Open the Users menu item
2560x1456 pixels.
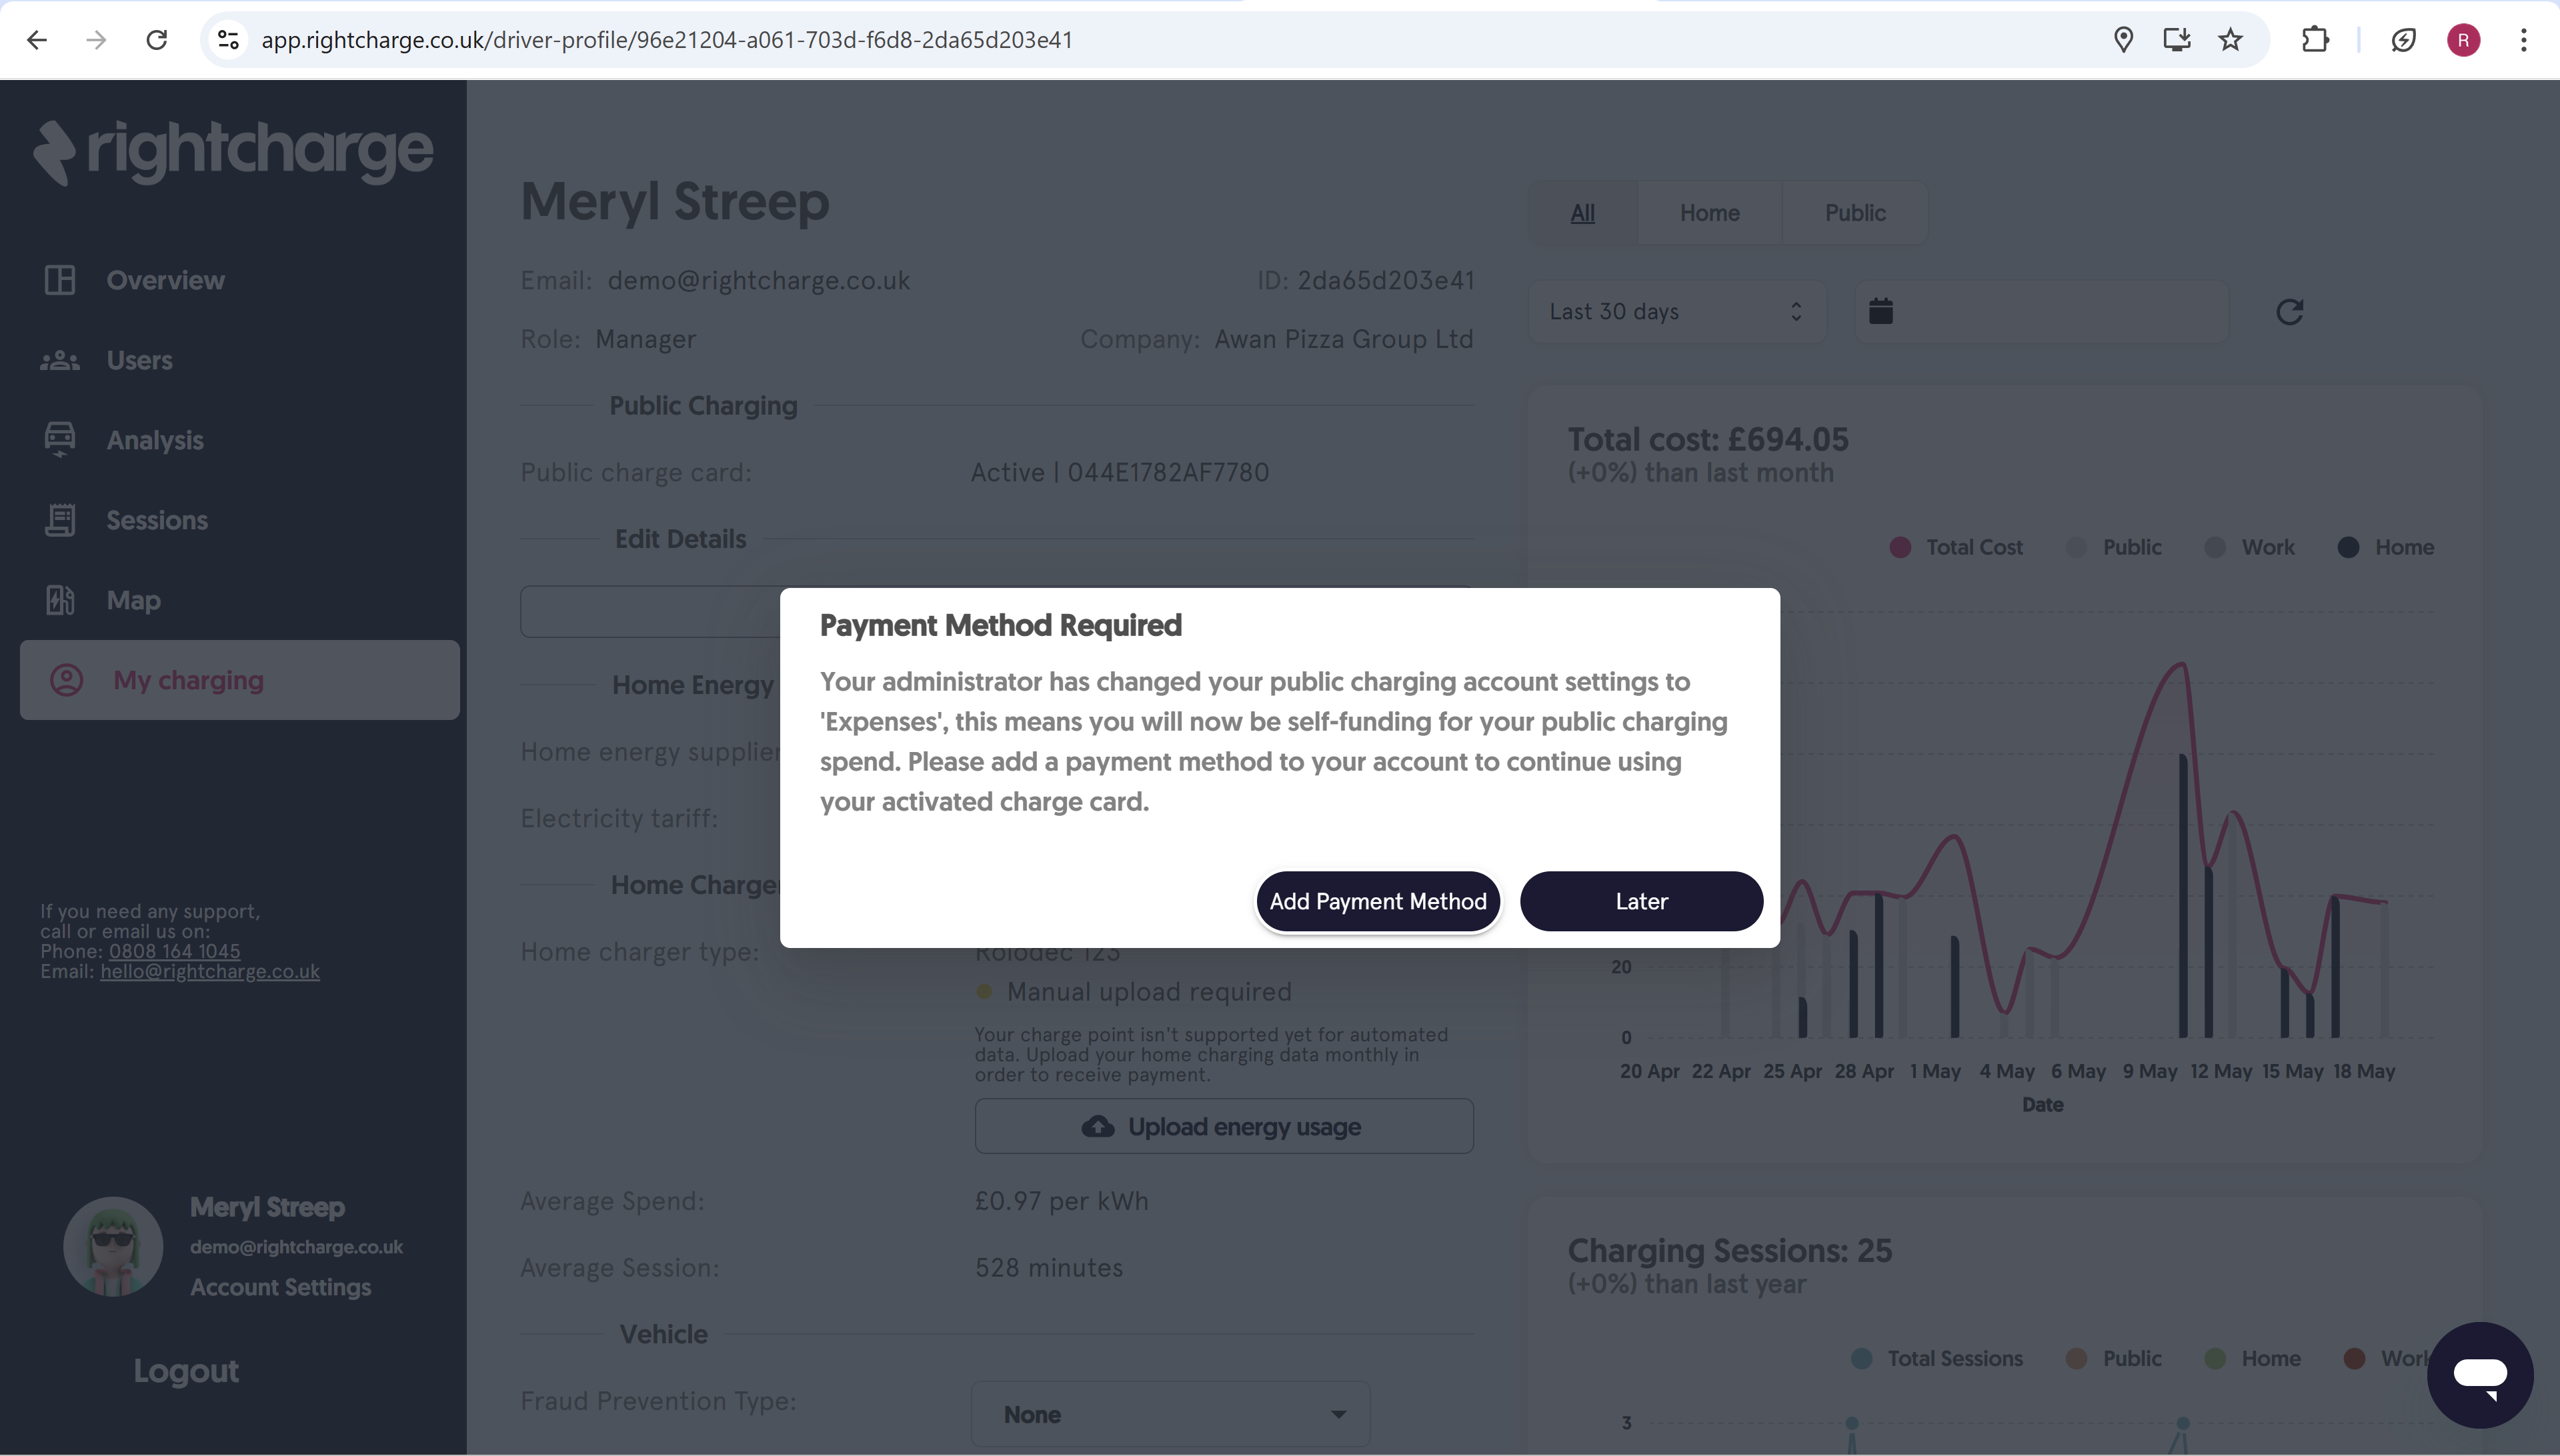pos(139,360)
